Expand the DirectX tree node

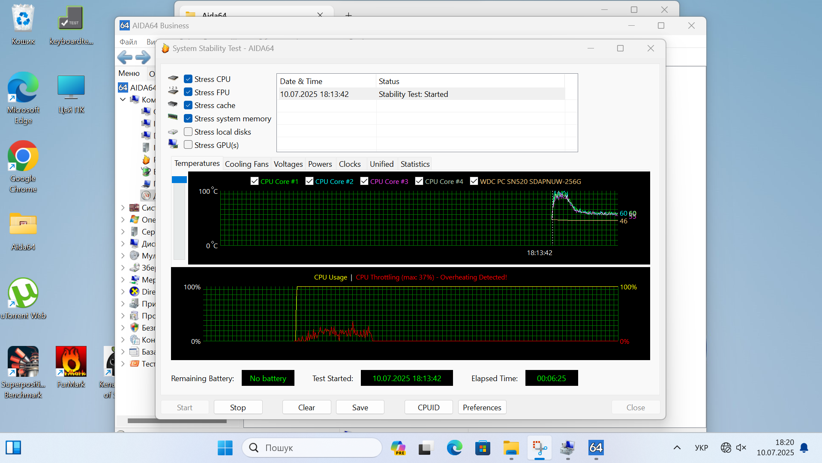click(123, 292)
